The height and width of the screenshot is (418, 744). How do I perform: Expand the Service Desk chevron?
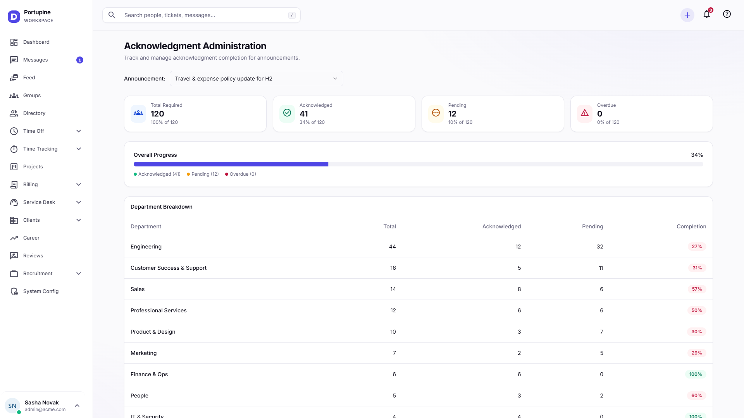[x=79, y=202]
